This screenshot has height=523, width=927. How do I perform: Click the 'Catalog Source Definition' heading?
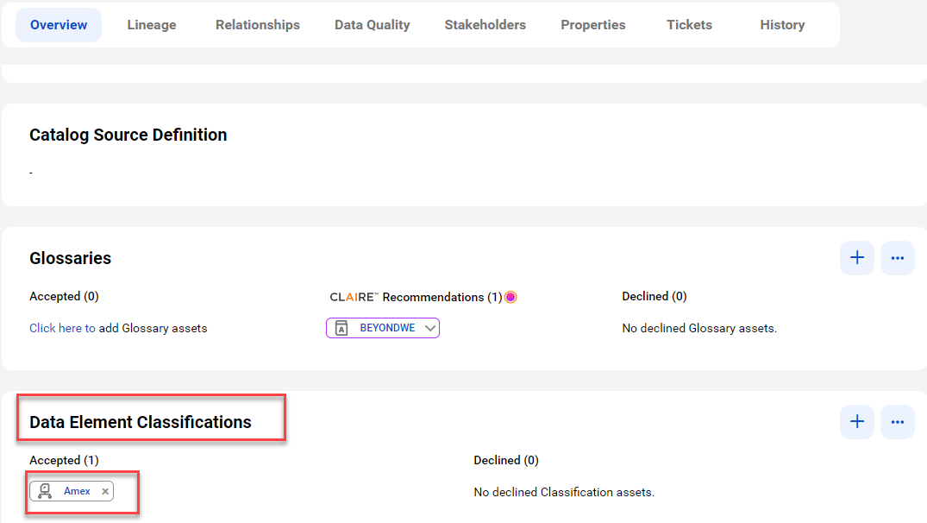click(x=128, y=135)
